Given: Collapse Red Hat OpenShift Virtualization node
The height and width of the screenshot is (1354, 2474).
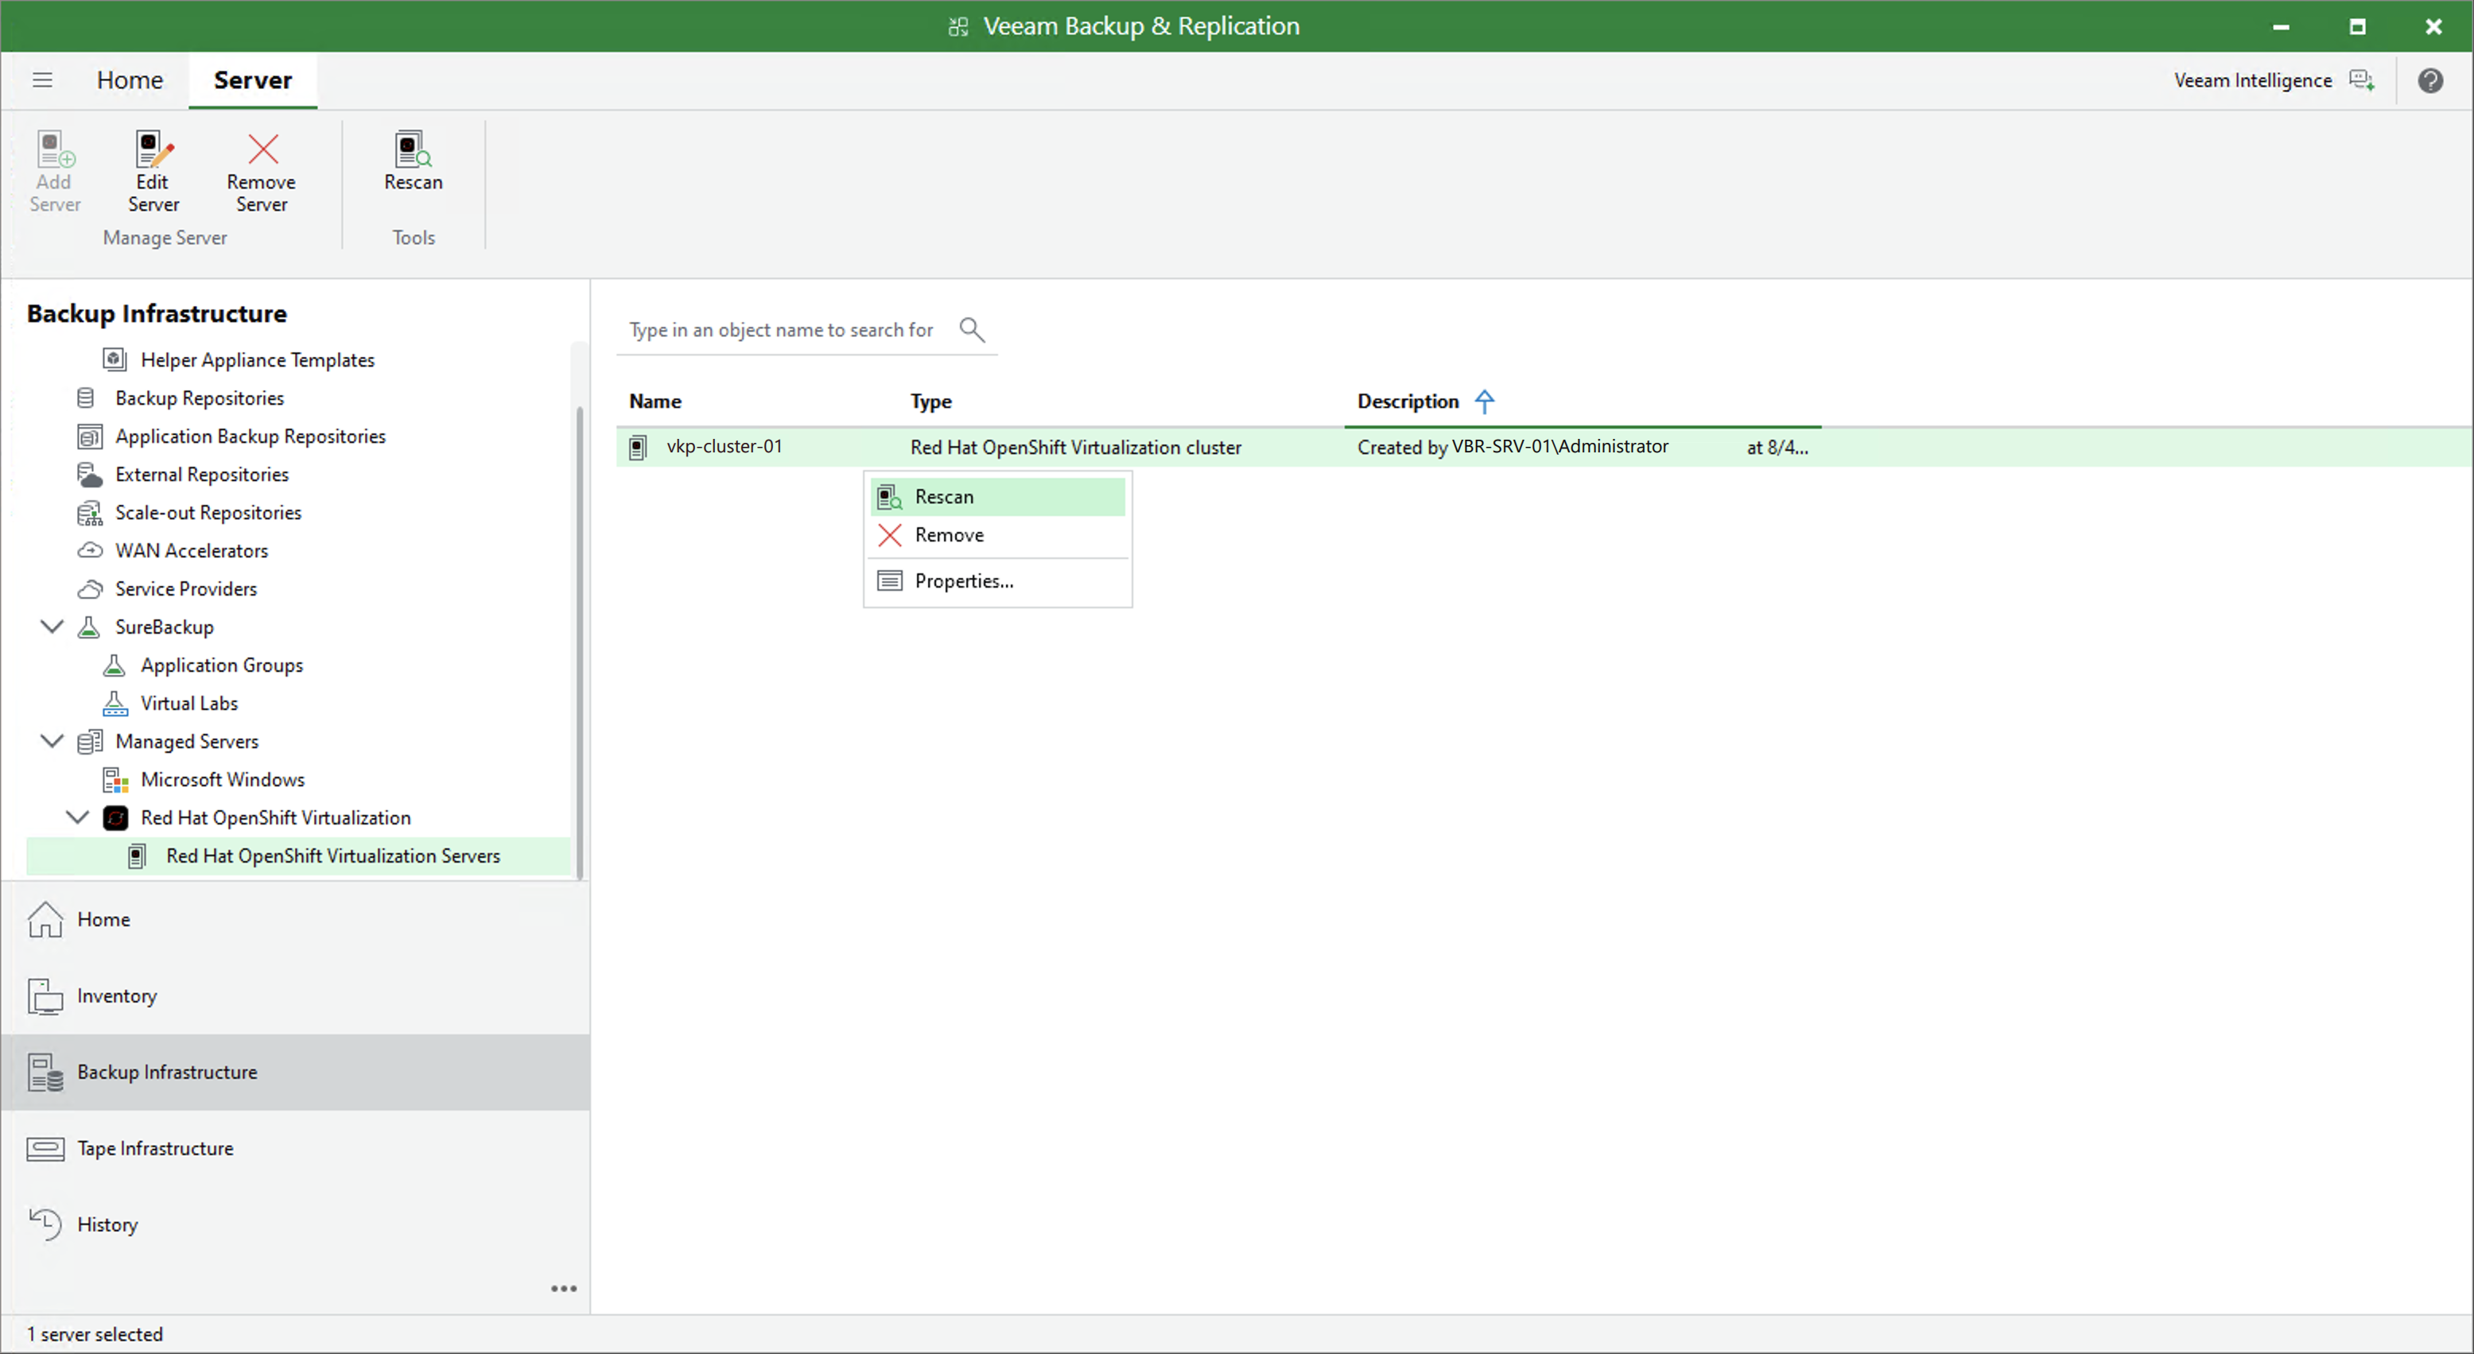Looking at the screenshot, I should click(x=78, y=818).
